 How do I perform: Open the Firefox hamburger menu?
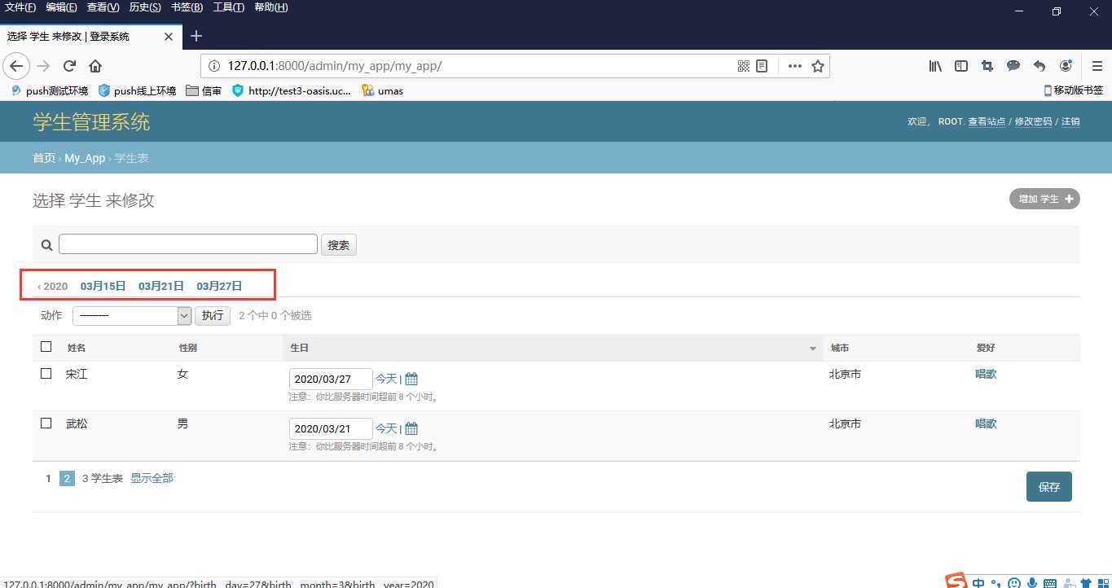[x=1097, y=66]
